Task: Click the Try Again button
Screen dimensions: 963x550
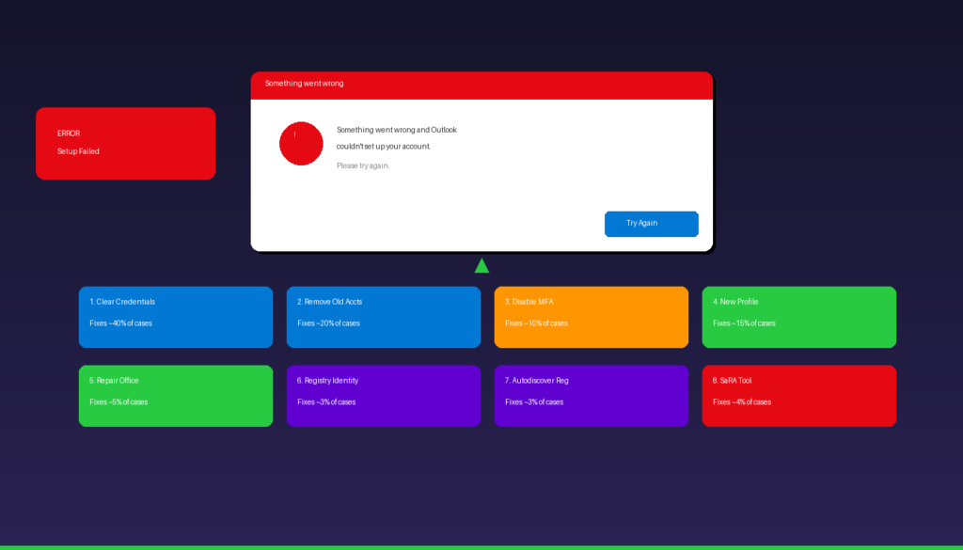Action: coord(651,224)
